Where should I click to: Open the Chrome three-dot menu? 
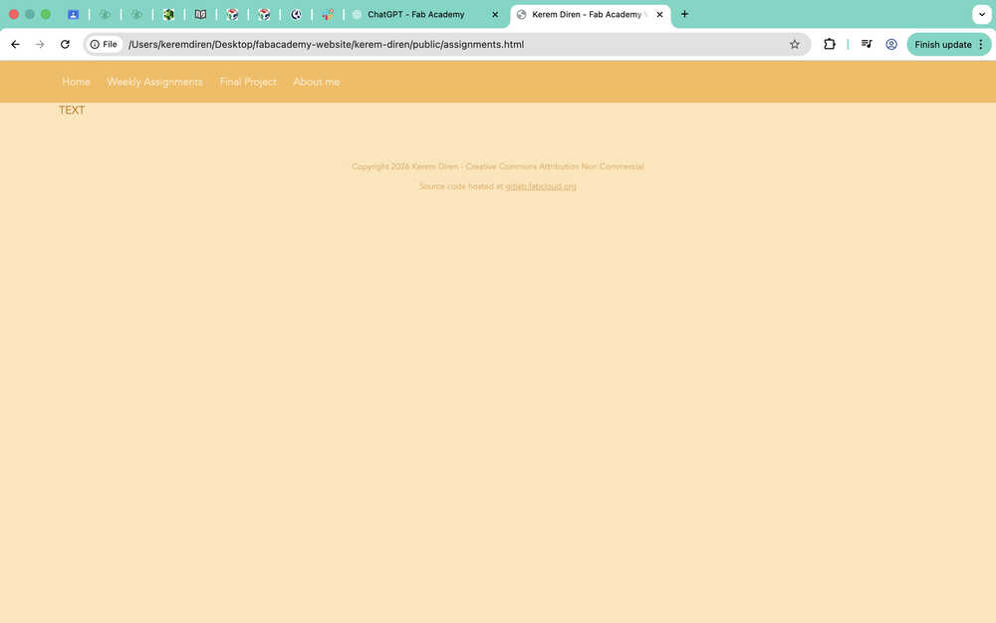(x=981, y=45)
